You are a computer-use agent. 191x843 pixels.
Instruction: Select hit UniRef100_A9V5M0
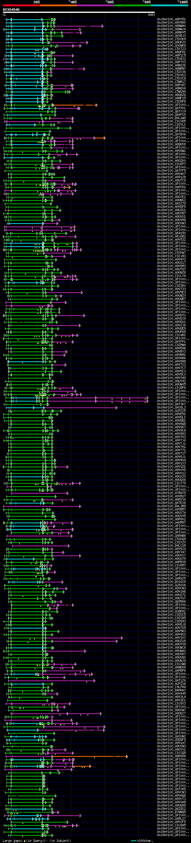[x=171, y=23]
